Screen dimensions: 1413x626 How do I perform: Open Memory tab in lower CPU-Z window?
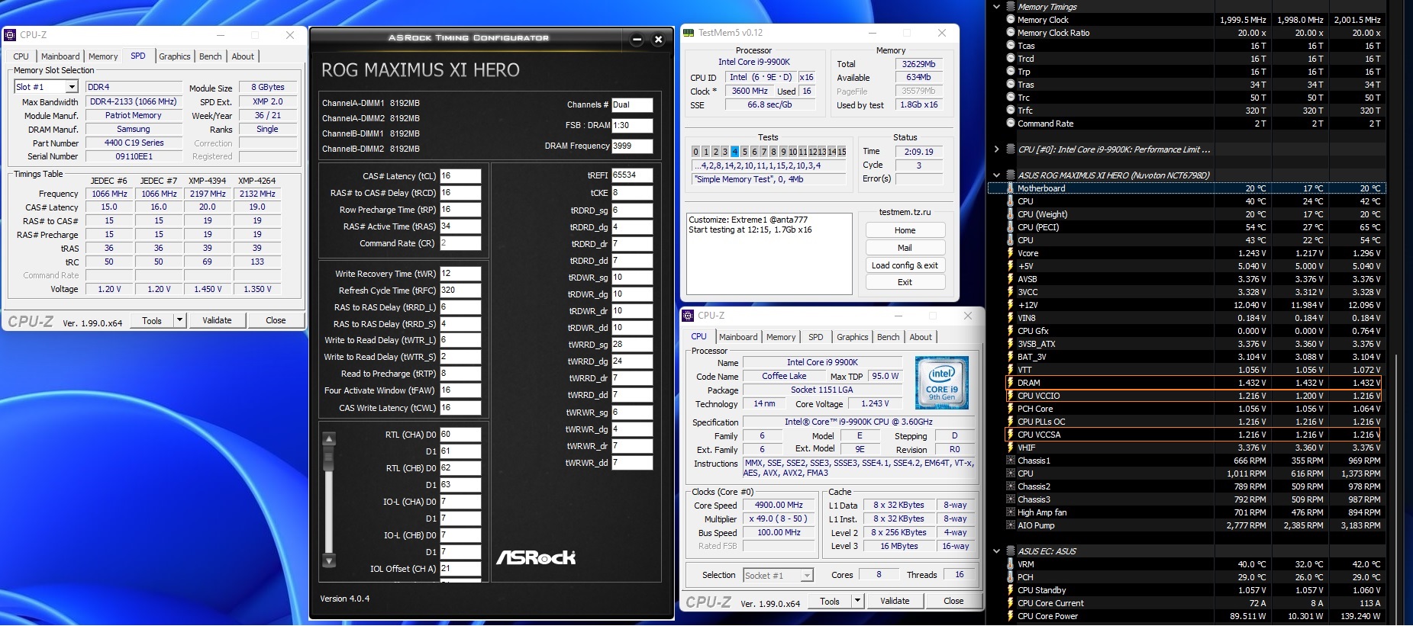tap(781, 337)
